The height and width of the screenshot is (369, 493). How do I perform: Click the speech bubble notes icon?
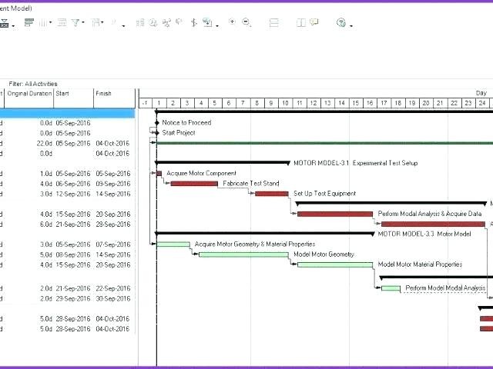pyautogui.click(x=314, y=23)
